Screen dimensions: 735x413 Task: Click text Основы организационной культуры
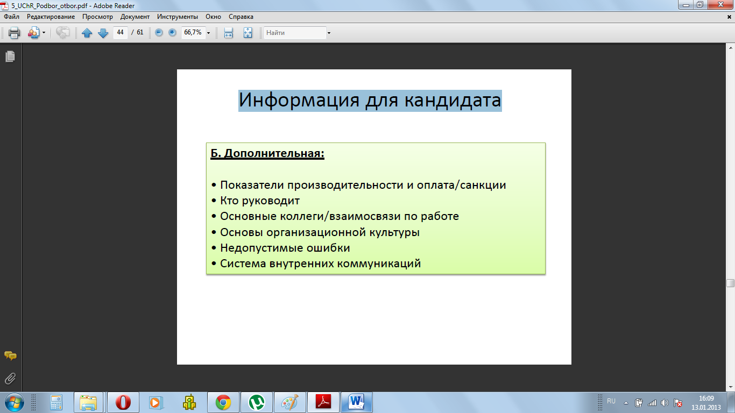pyautogui.click(x=320, y=232)
